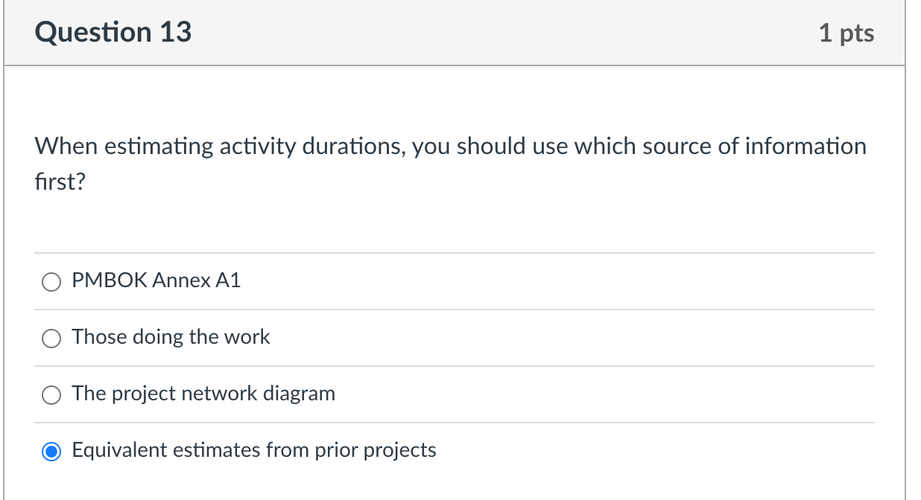Deselect Equivalent estimates by choosing PMBOK Annex A1

click(x=51, y=282)
